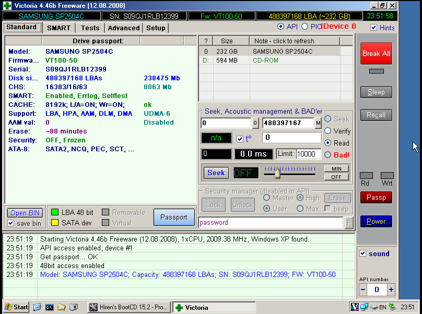Screen dimensions: 422x314
Task: Click the blue Seek button
Action: pyautogui.click(x=216, y=173)
